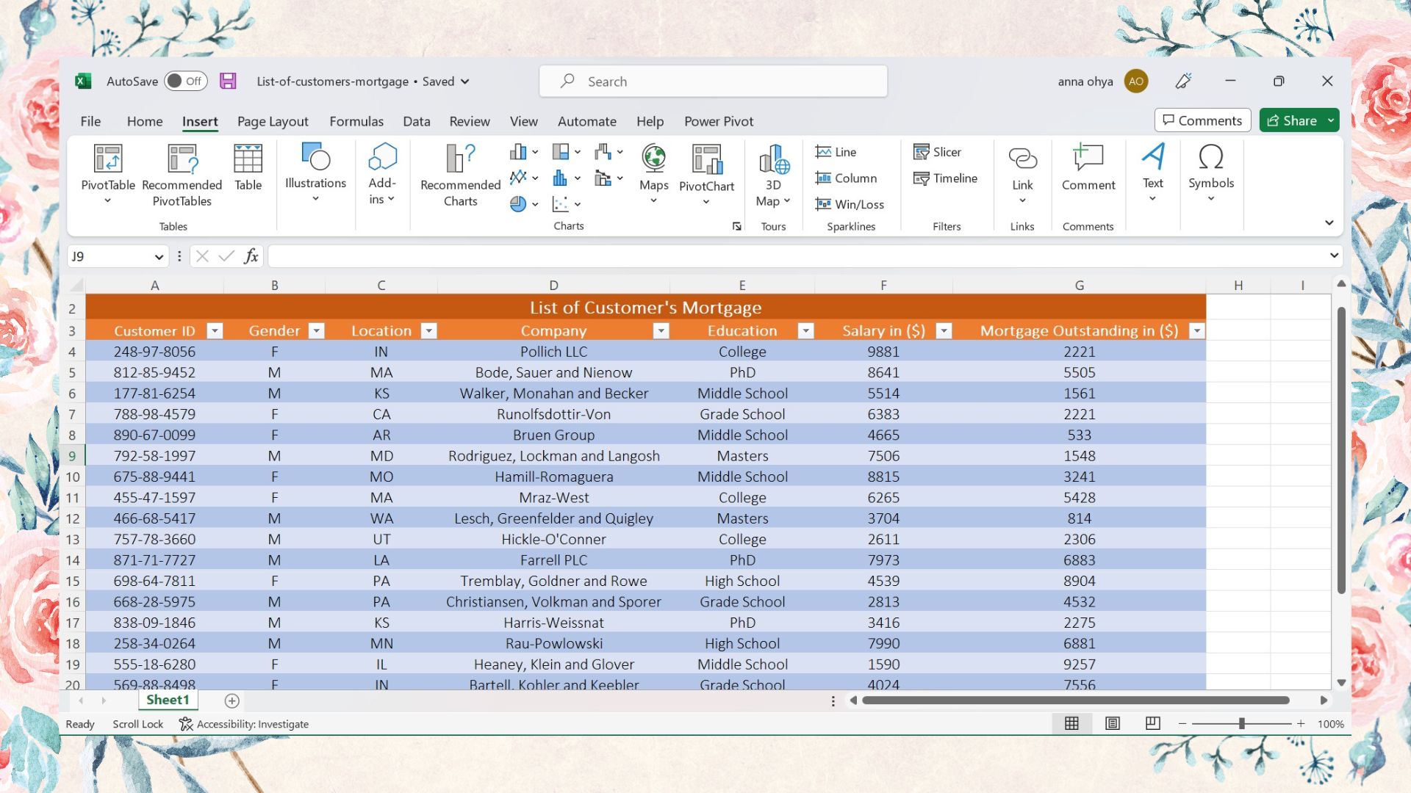Switch to Page Layout view
This screenshot has height=793, width=1411.
click(x=1113, y=723)
